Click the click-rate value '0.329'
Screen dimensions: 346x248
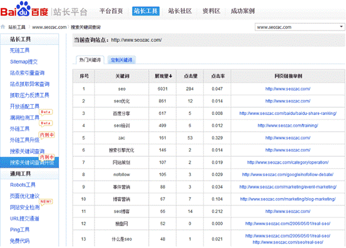(x=217, y=138)
